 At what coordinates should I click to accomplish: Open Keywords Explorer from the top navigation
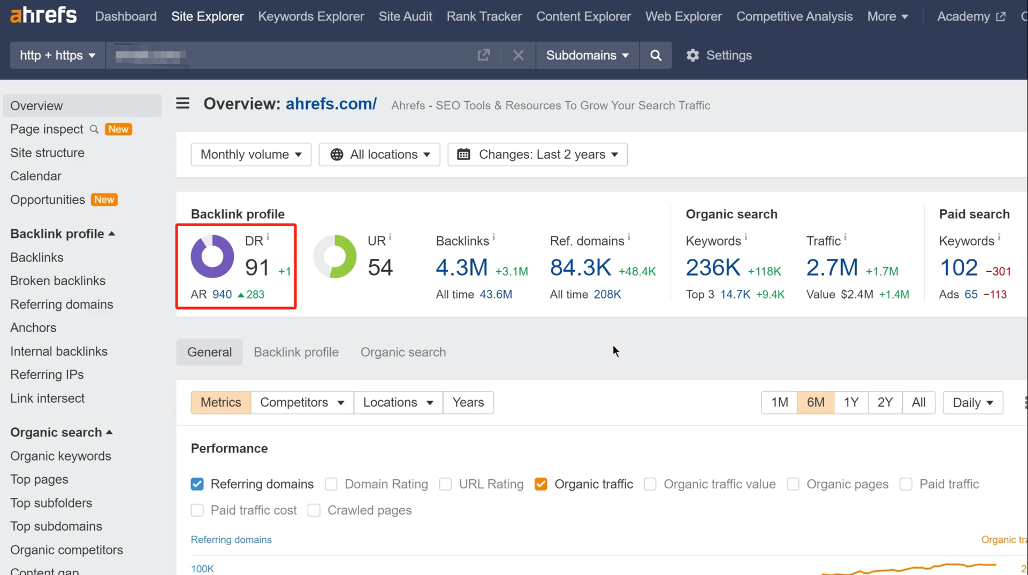click(x=311, y=16)
